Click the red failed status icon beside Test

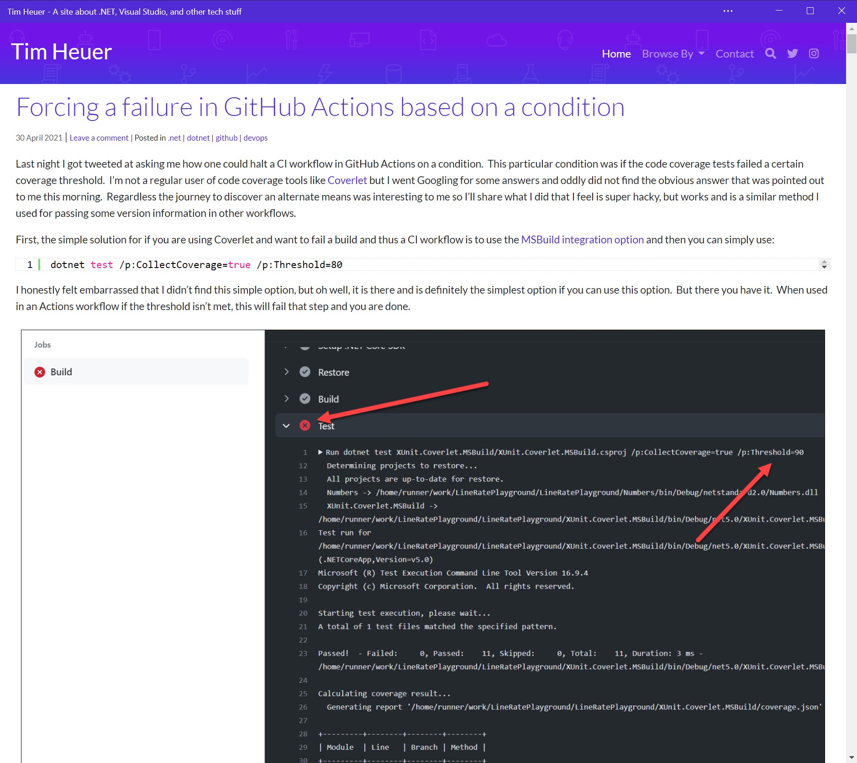[305, 426]
